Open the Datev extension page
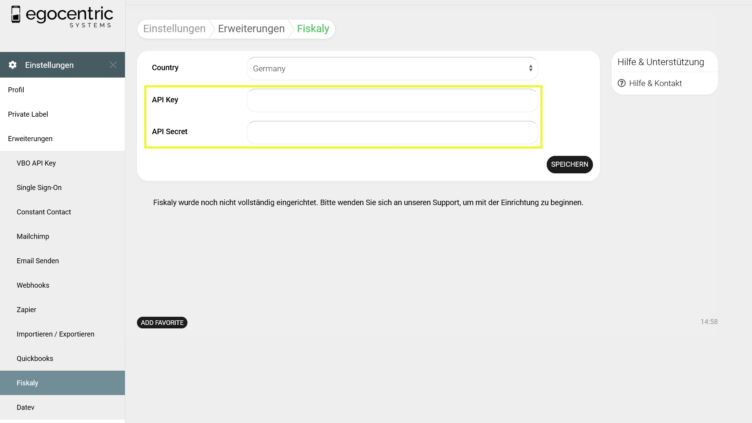This screenshot has width=752, height=423. tap(26, 407)
